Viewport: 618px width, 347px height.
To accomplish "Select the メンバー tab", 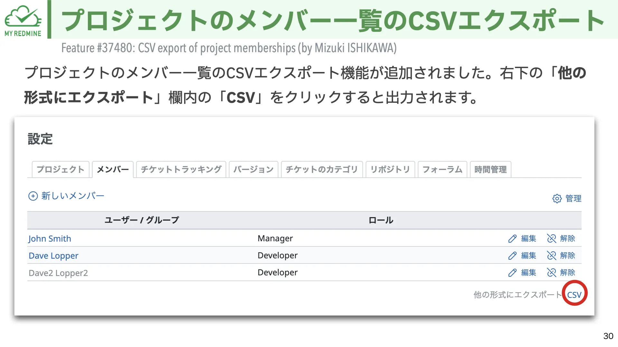I will click(113, 169).
